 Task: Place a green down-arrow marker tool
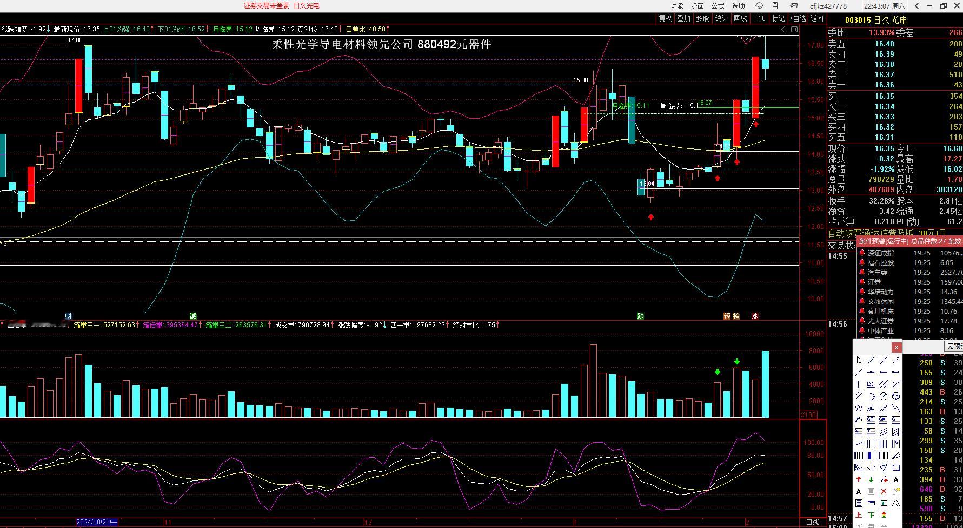point(871,479)
